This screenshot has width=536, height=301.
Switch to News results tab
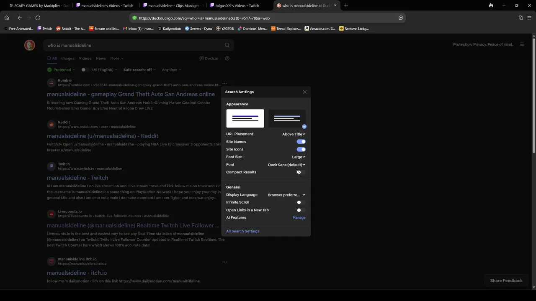100,59
